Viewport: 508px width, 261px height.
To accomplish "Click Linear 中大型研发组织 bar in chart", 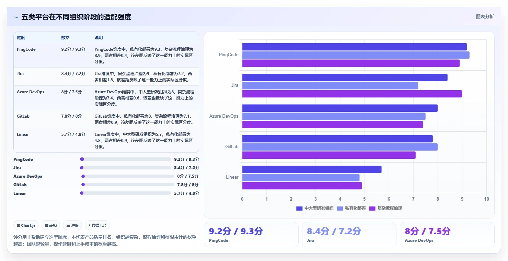I will (312, 169).
